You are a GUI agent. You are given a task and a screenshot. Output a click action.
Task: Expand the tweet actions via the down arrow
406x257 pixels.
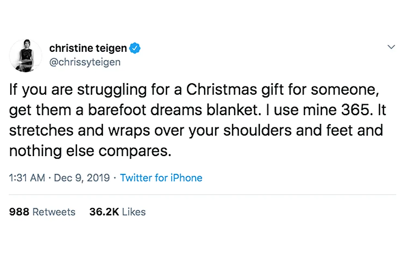(x=391, y=47)
